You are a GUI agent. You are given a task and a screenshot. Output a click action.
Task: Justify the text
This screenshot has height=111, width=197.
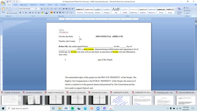(60, 13)
